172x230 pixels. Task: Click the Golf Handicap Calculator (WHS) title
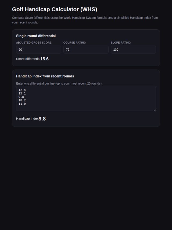[55, 9]
